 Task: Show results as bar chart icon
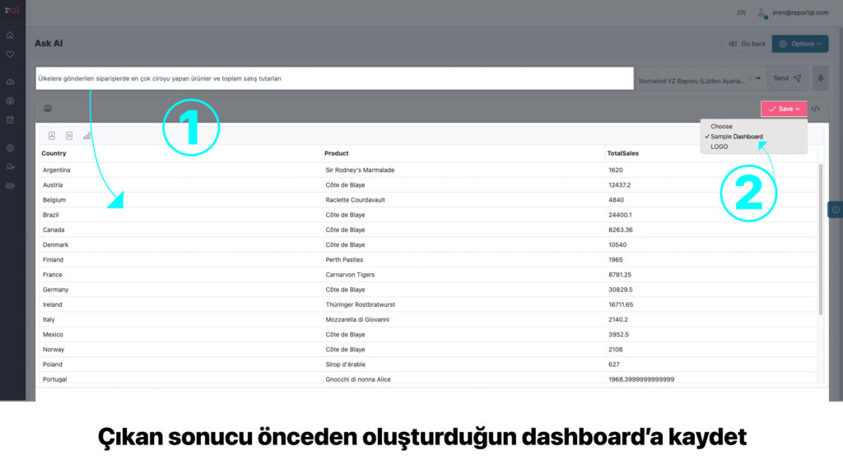pyautogui.click(x=86, y=136)
